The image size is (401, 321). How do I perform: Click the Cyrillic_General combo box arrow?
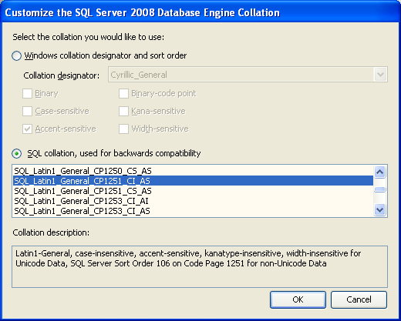coord(380,75)
